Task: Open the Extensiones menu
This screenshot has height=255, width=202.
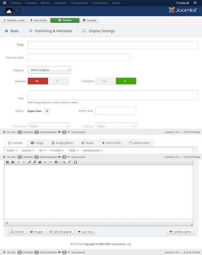Action: coord(100,3)
